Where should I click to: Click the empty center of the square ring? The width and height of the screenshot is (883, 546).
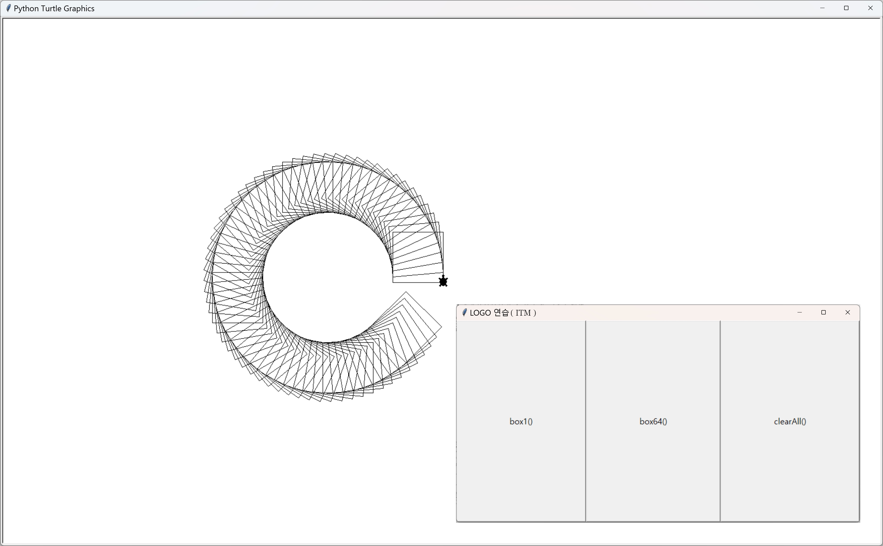point(327,277)
